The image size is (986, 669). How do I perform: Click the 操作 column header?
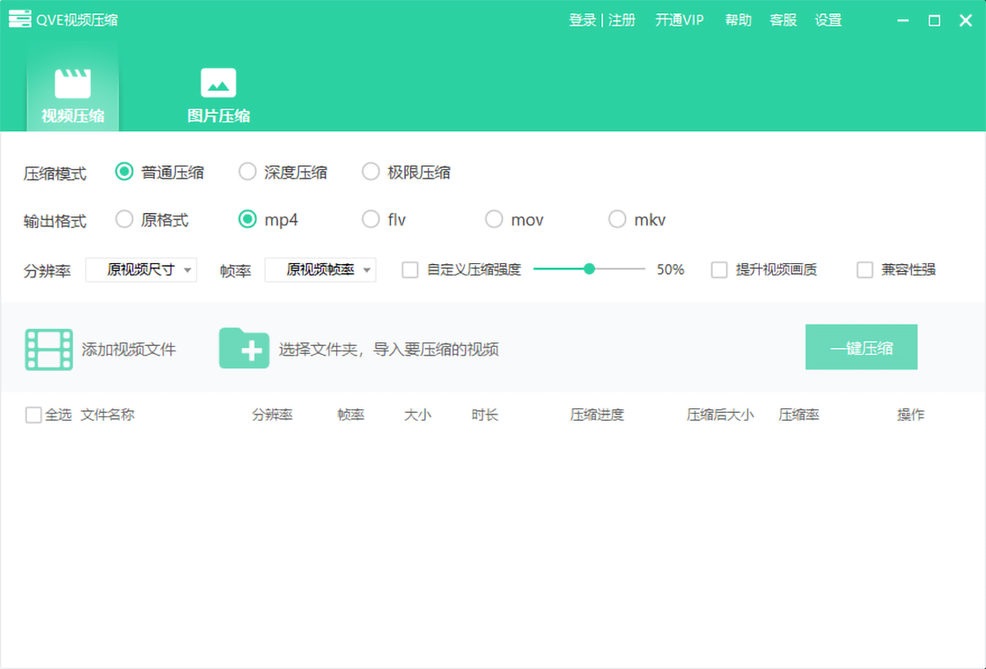(910, 415)
